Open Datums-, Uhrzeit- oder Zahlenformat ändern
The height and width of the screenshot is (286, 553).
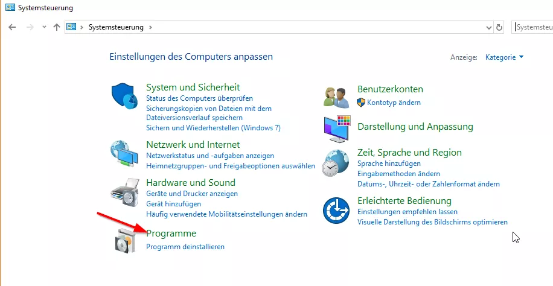(x=429, y=184)
